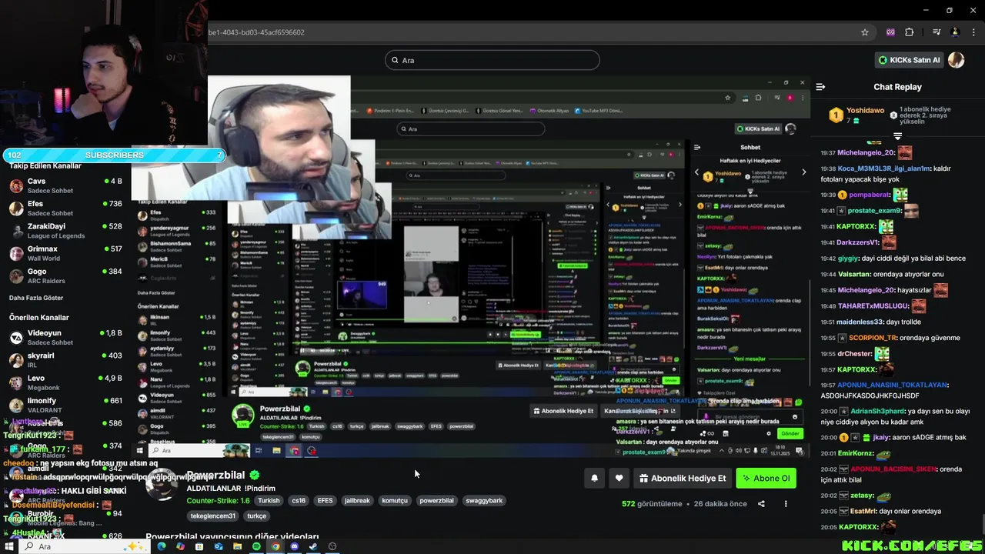Open the share icon next to view count
The height and width of the screenshot is (554, 985).
click(x=761, y=504)
